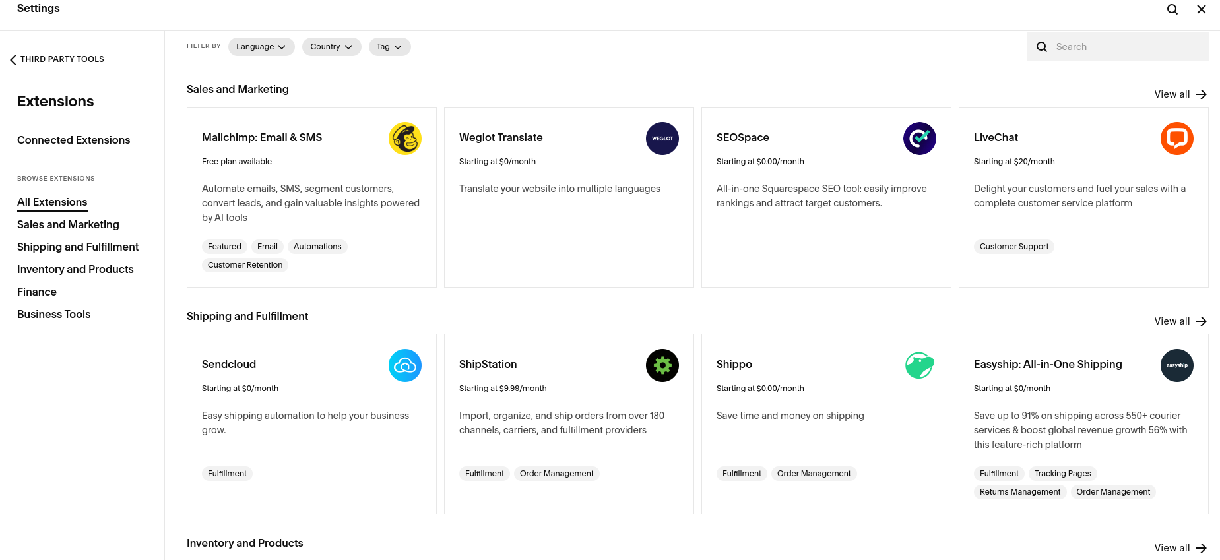Click the Tracking Pages tag on Easyship

(1062, 474)
